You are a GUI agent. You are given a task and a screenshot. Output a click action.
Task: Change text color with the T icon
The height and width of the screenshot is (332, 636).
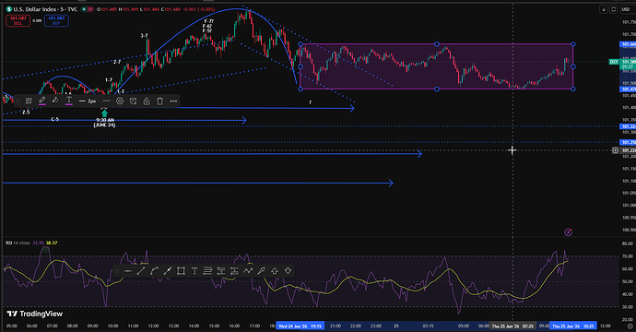pyautogui.click(x=69, y=101)
